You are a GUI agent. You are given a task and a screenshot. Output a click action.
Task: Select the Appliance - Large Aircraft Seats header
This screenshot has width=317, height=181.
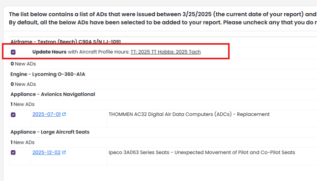point(50,132)
